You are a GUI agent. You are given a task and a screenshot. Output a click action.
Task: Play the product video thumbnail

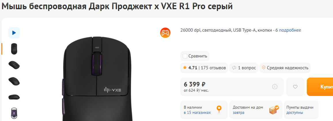tap(14, 33)
